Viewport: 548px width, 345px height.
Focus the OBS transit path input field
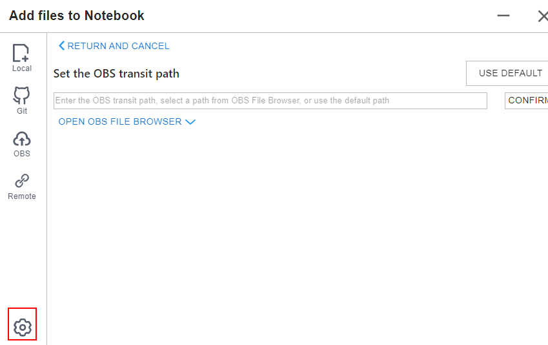[270, 101]
